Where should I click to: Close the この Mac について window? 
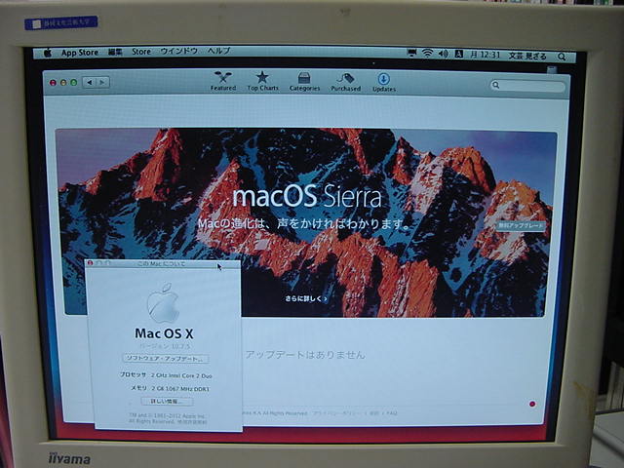click(91, 263)
